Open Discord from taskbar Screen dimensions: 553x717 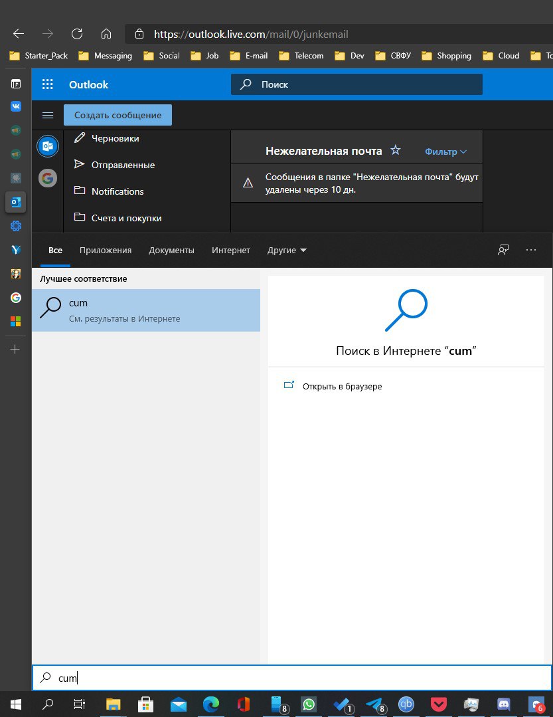point(504,704)
